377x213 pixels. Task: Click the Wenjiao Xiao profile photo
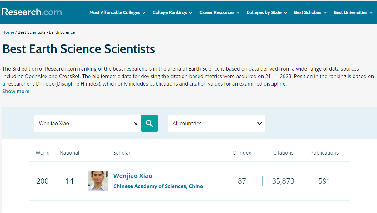[x=98, y=181]
